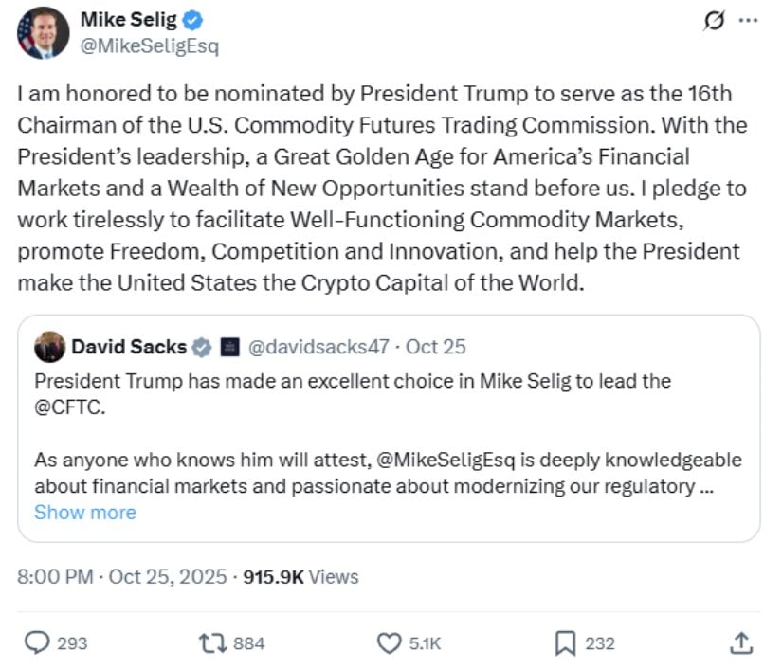The height and width of the screenshot is (669, 782).
Task: Bookmark this post
Action: click(x=565, y=643)
